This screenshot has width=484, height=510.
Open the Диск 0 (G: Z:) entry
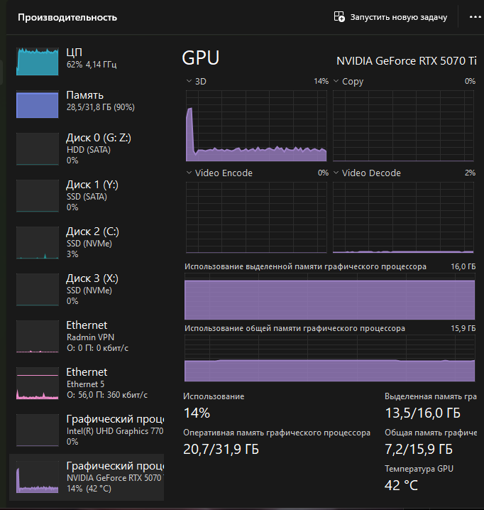tap(87, 148)
